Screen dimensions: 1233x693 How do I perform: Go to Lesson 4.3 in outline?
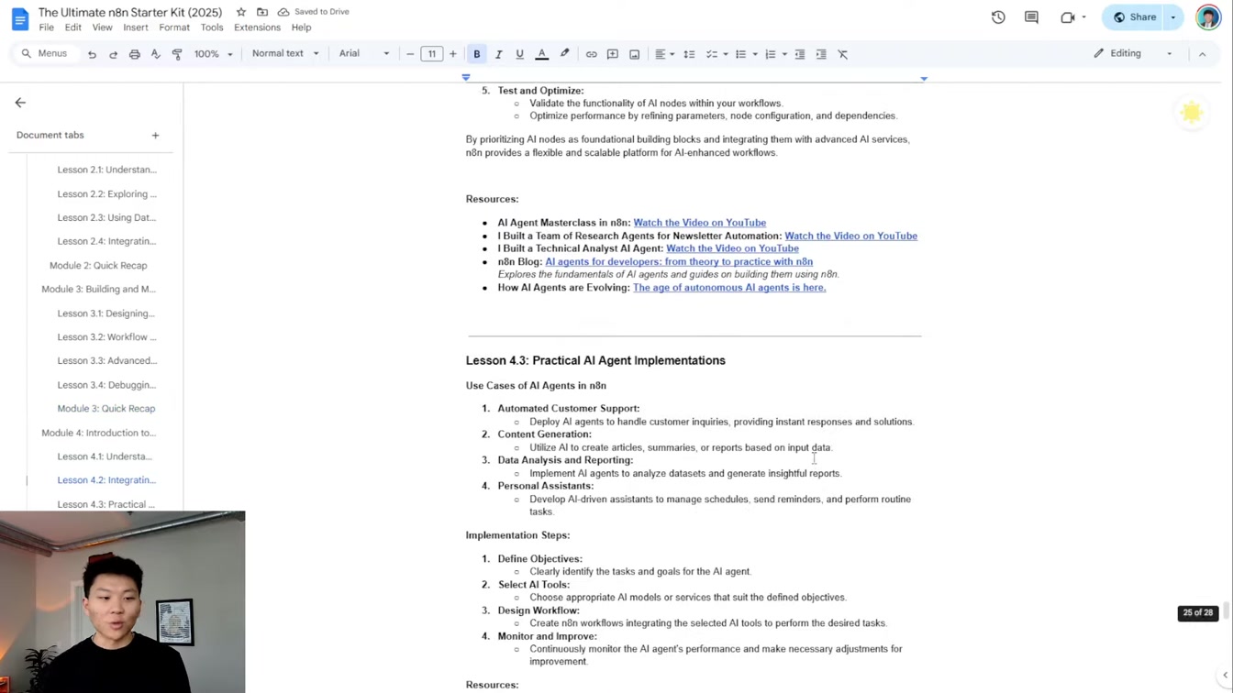106,504
